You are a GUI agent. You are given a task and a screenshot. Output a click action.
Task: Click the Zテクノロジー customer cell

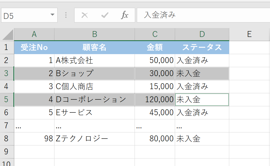[x=94, y=139]
